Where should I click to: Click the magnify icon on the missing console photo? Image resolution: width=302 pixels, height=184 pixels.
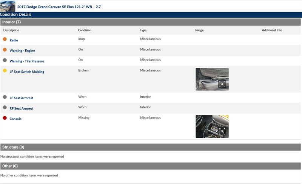(222, 131)
